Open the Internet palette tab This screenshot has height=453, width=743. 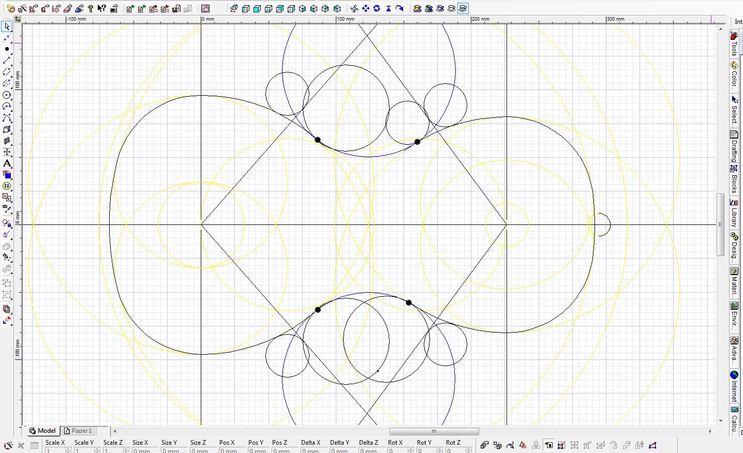(x=734, y=386)
